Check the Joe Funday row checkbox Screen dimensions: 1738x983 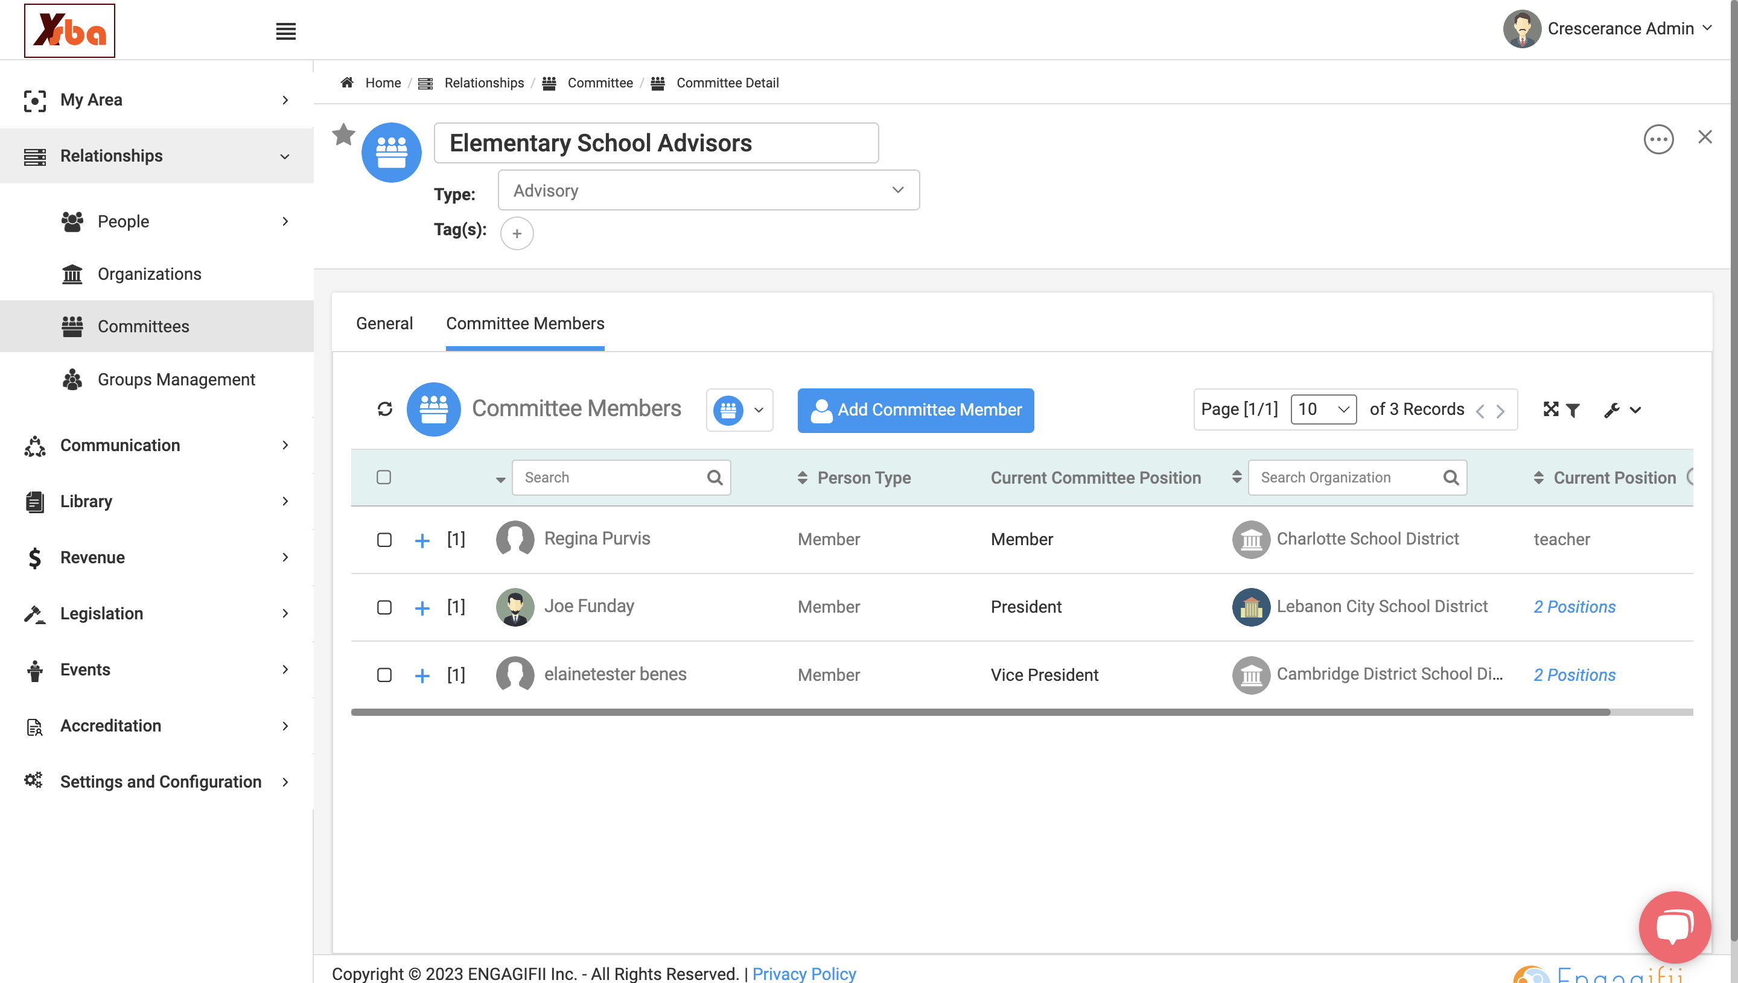click(384, 607)
